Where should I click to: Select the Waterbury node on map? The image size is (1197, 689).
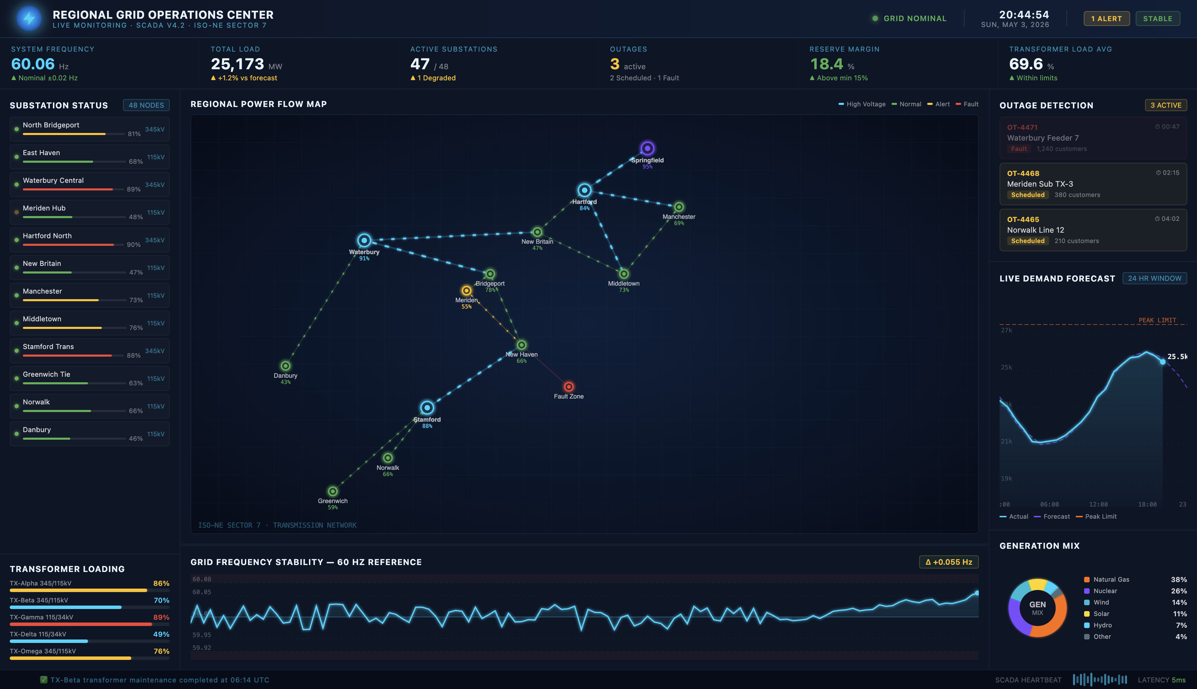coord(364,240)
